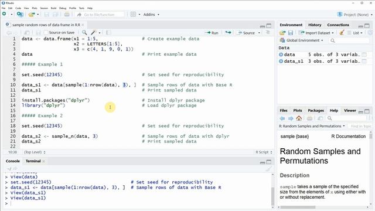Switch to the Files tab

(x=284, y=111)
